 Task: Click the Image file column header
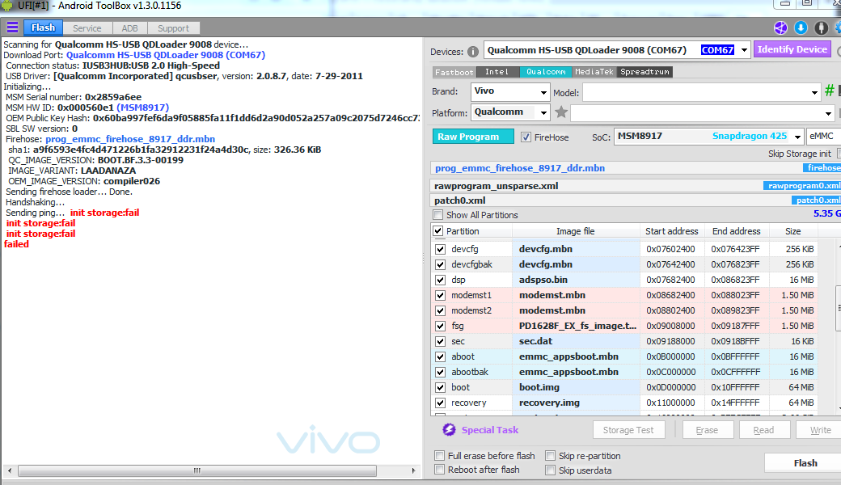(576, 231)
